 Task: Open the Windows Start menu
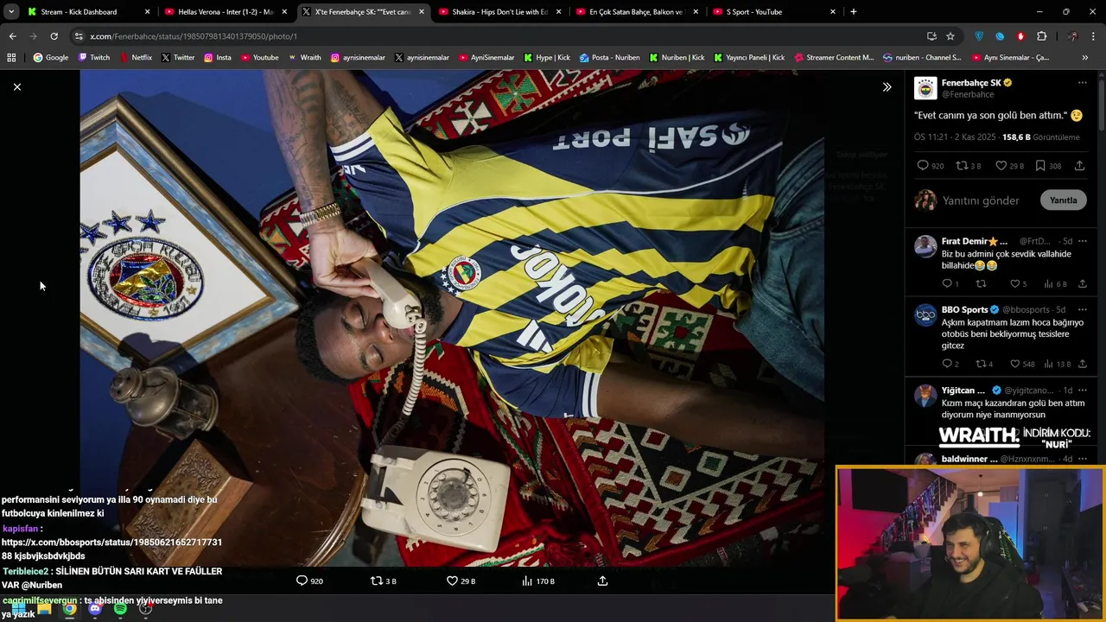point(19,608)
